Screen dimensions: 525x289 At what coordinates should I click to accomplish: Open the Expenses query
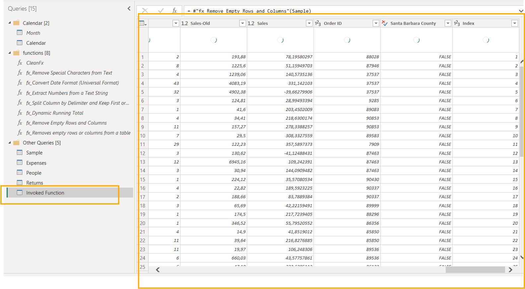[x=36, y=163]
